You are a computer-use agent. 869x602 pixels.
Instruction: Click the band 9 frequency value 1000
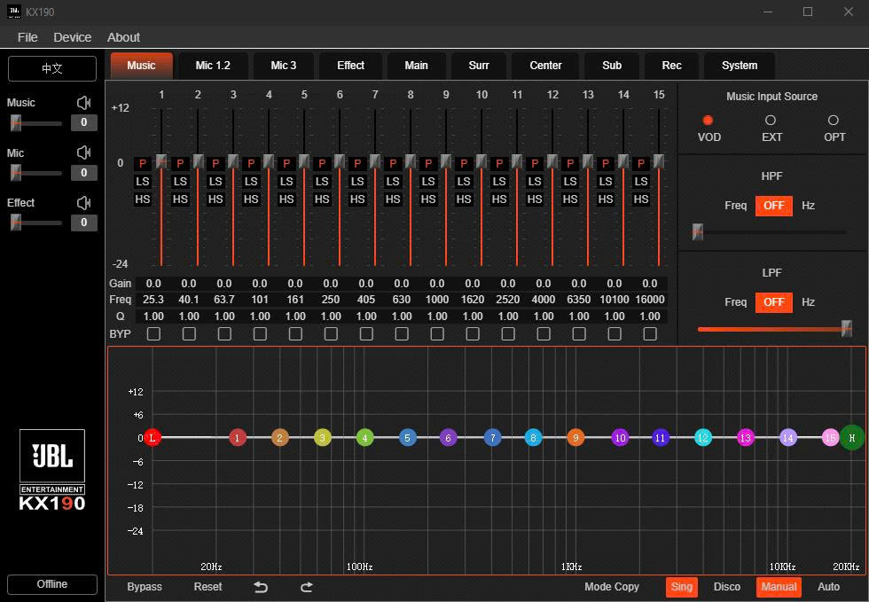(437, 300)
